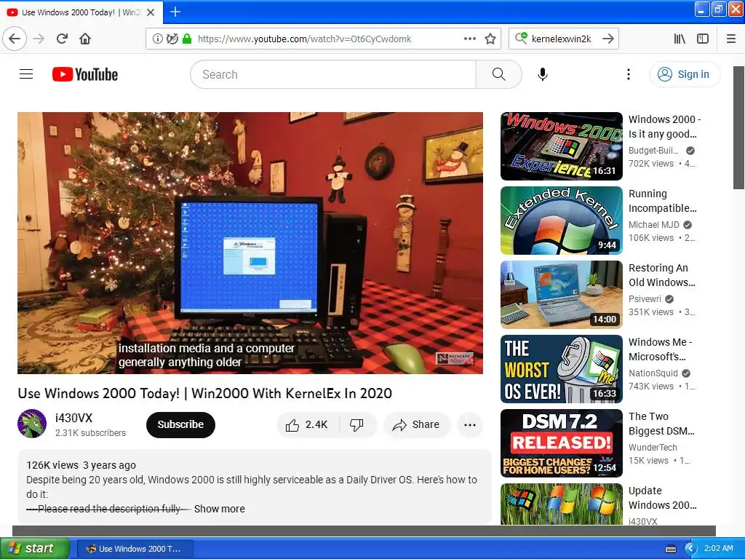The height and width of the screenshot is (559, 745).
Task: Click the Sign in button
Action: tap(684, 74)
